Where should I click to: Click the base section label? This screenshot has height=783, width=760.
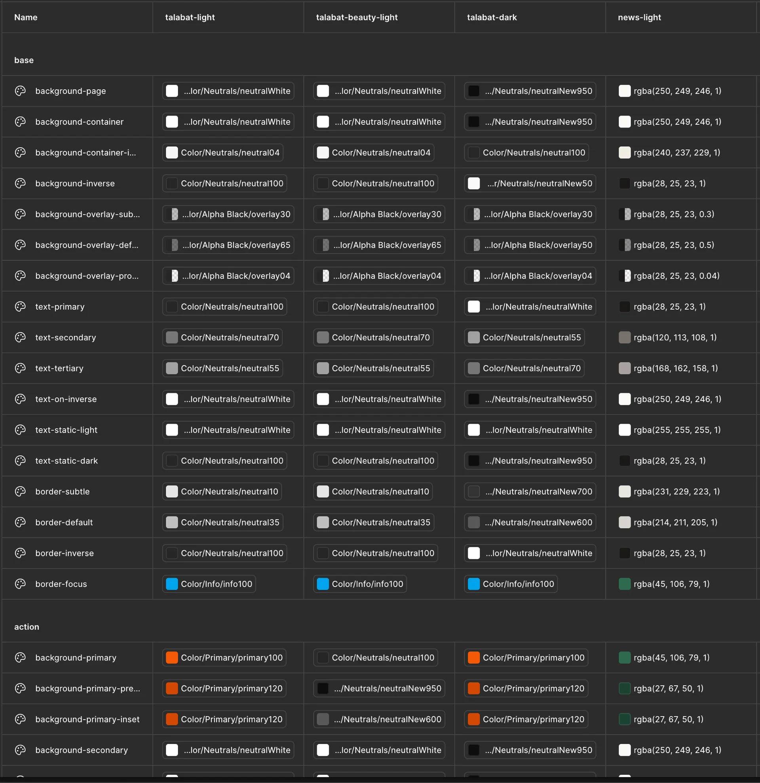coord(24,60)
